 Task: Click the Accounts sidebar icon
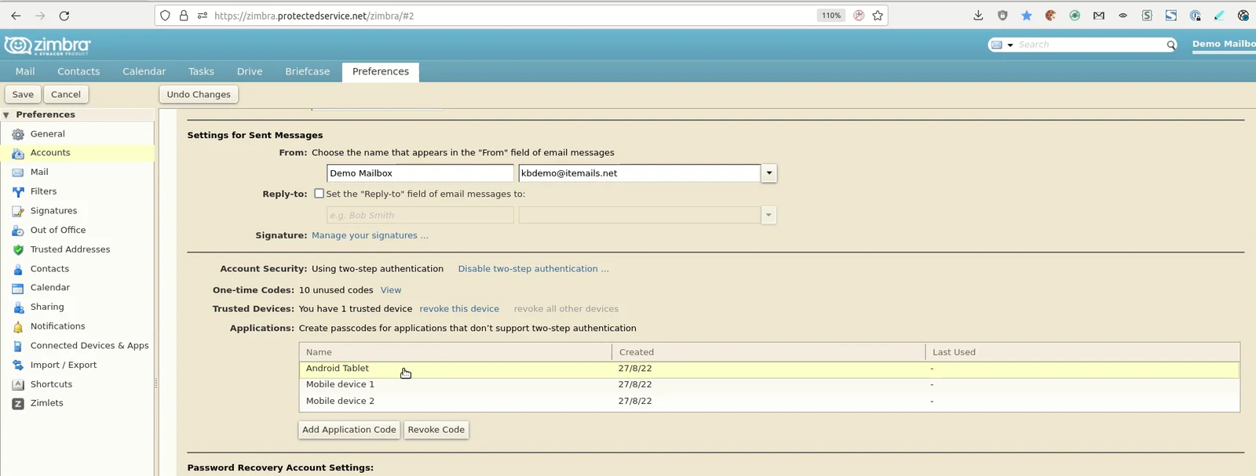click(18, 153)
